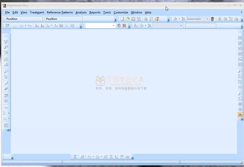
Task: Create a new document with blank page icon
Action: click(x=122, y=19)
